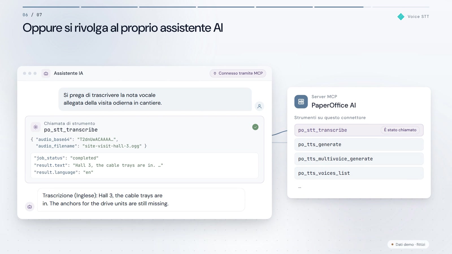
Task: Click the bot avatar beside transcription reply
Action: click(x=30, y=207)
